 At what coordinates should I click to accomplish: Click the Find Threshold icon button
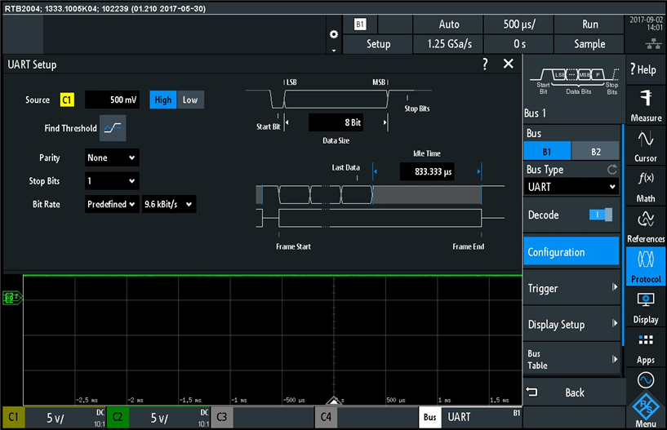click(113, 128)
